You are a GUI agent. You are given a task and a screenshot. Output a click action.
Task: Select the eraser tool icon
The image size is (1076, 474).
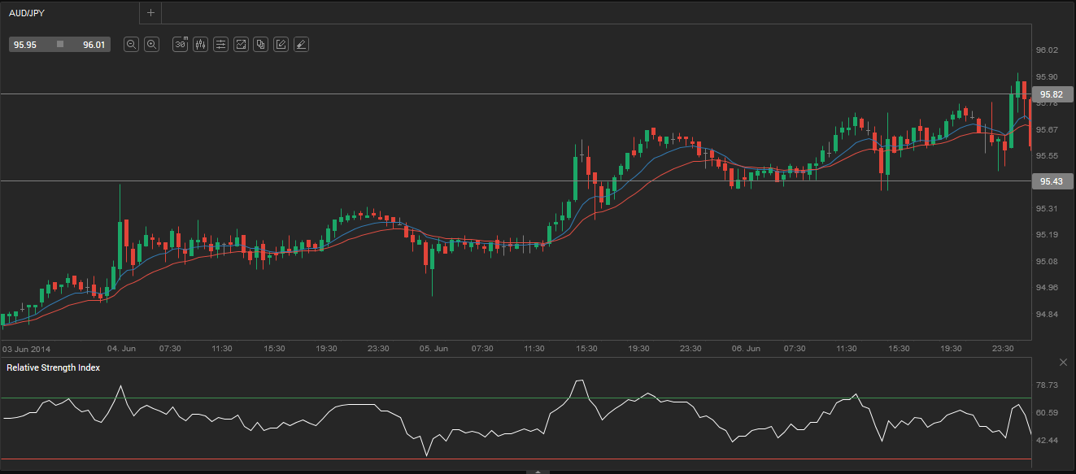coord(301,45)
